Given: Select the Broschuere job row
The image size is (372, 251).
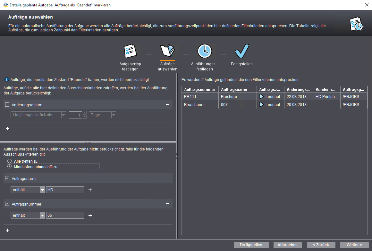Looking at the screenshot, I should (x=275, y=104).
